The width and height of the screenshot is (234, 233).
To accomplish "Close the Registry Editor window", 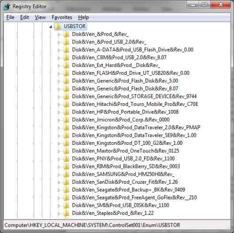I will click(x=221, y=5).
